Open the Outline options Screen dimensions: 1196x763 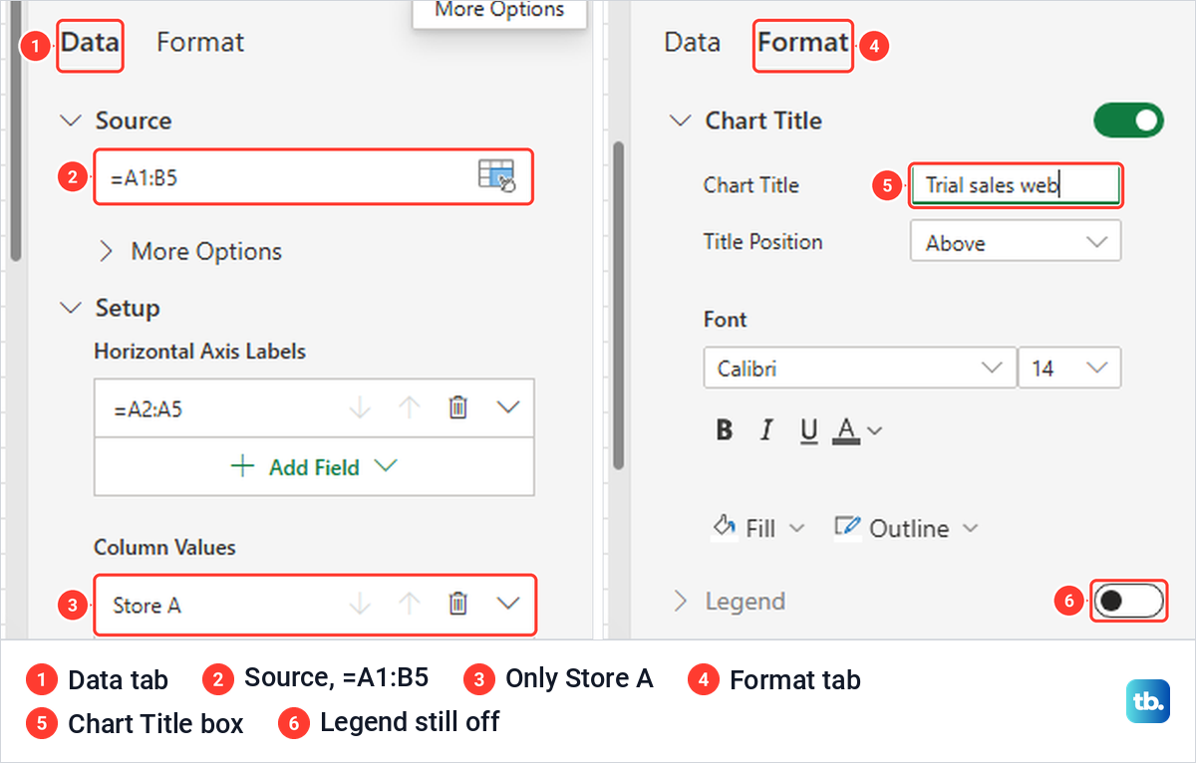[906, 528]
